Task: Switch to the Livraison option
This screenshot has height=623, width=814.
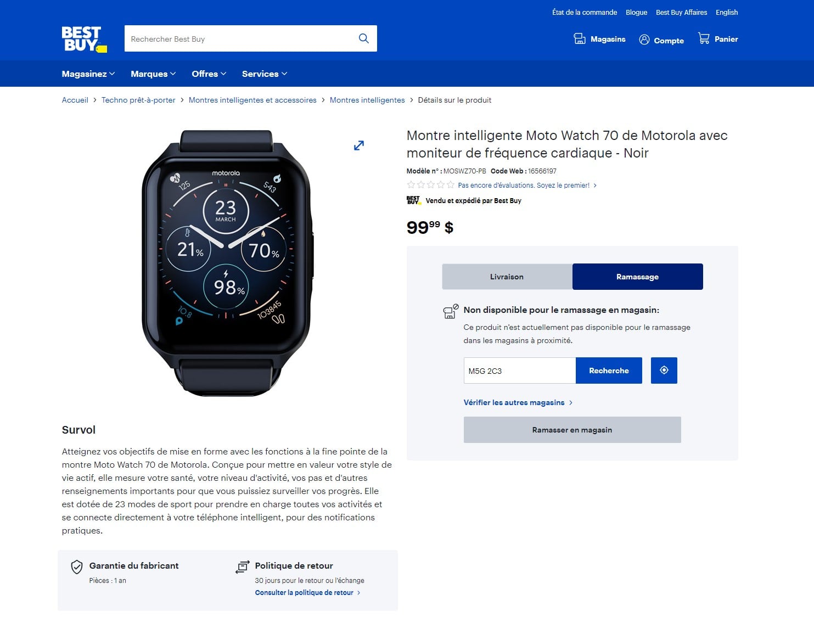Action: [507, 277]
